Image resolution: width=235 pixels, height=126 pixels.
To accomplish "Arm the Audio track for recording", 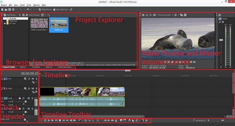I will pyautogui.click(x=20, y=98).
